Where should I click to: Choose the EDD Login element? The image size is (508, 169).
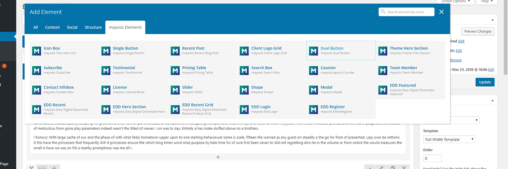point(272,109)
